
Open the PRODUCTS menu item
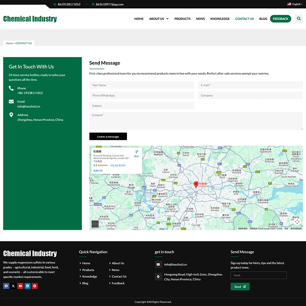182,19
